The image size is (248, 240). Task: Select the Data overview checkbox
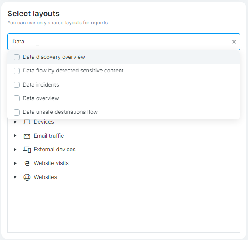[x=17, y=98]
